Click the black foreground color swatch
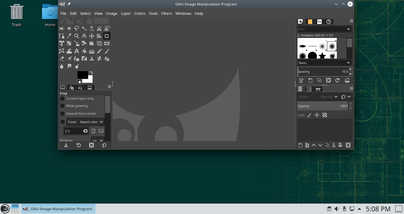 [82, 75]
